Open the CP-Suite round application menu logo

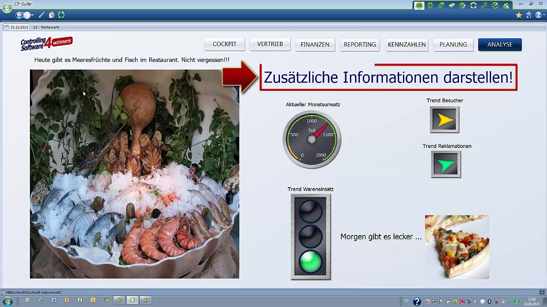(7, 7)
